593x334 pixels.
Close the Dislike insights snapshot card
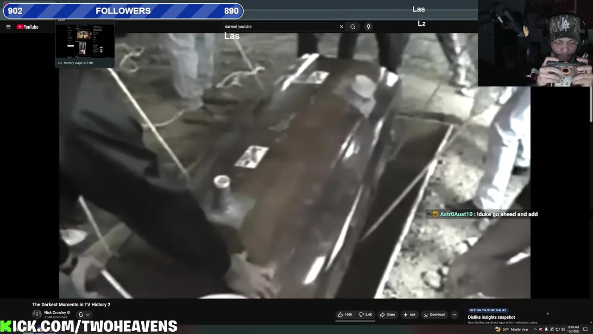(548, 314)
